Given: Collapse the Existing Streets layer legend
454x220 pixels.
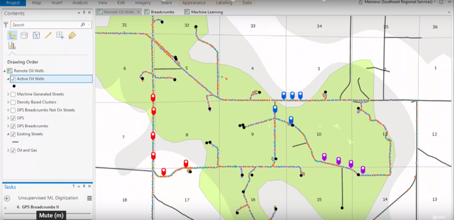Looking at the screenshot, I should [8, 134].
